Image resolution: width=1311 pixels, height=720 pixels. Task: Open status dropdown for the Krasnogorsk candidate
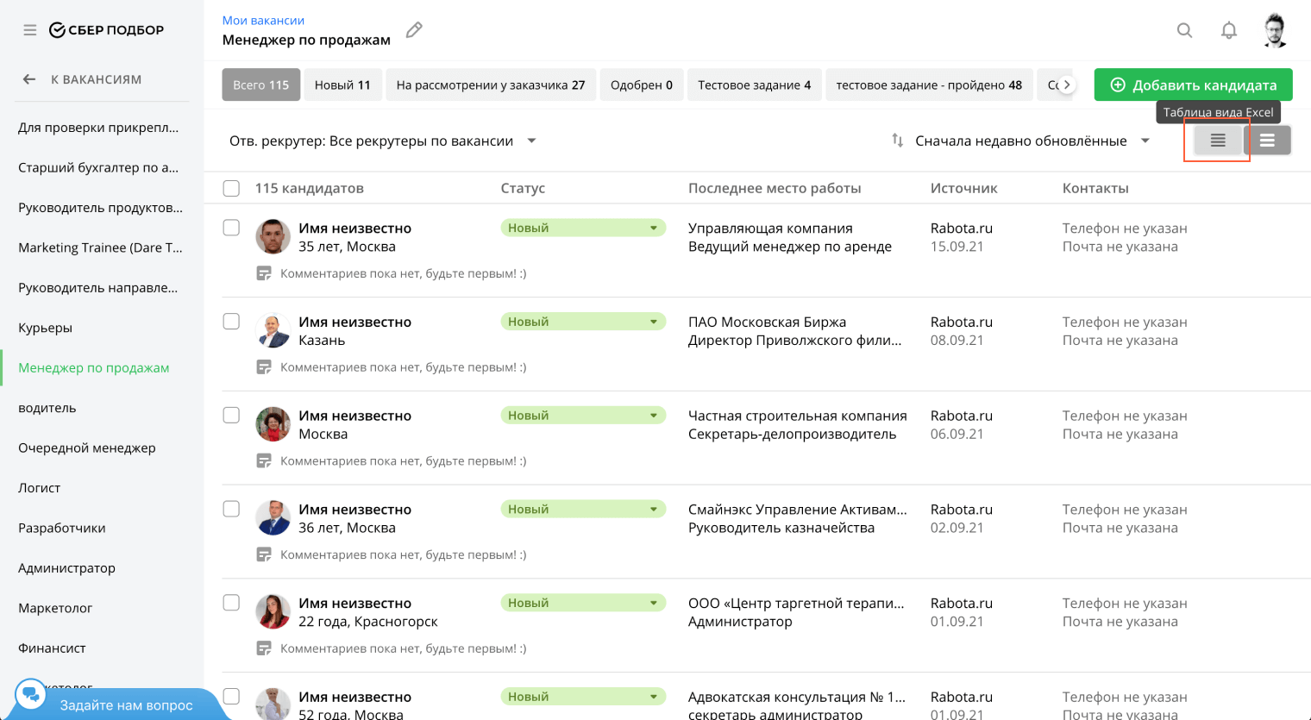click(x=653, y=603)
